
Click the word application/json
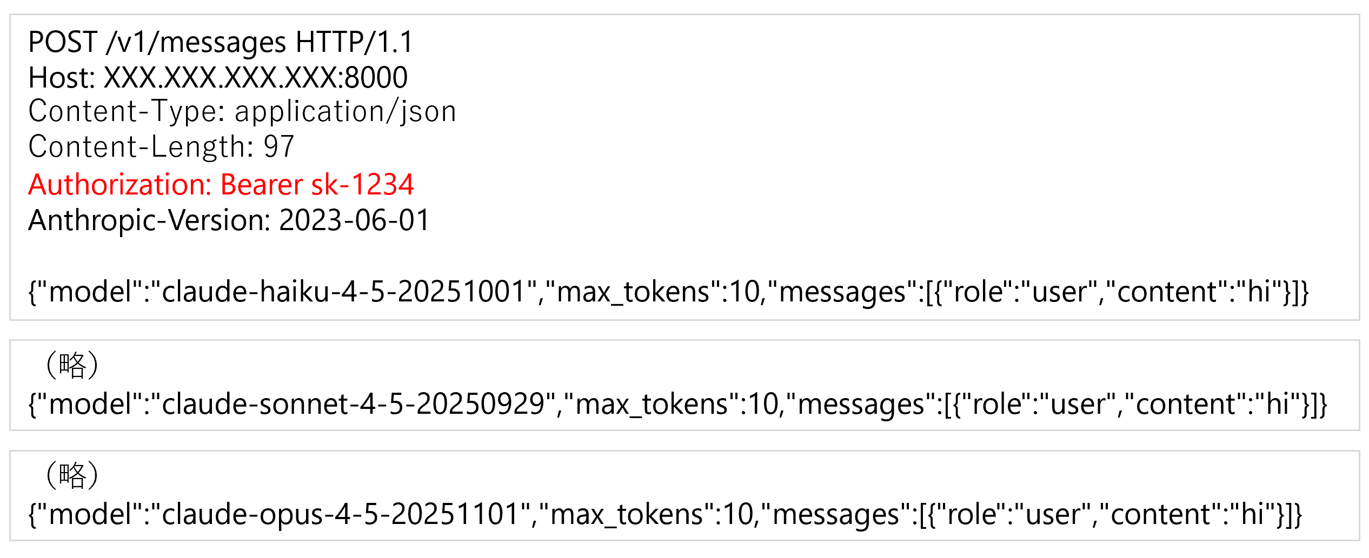click(345, 112)
